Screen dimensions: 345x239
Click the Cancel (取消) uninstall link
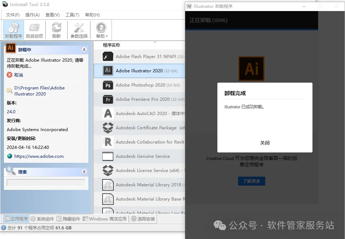coord(19,75)
